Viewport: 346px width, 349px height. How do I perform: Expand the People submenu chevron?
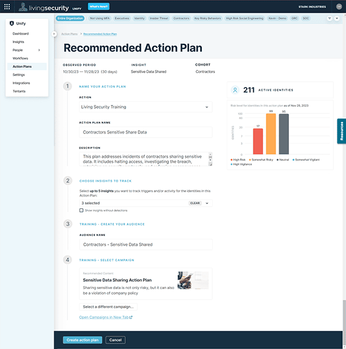tap(39, 50)
